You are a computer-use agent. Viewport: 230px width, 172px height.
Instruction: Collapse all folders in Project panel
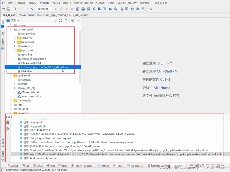(x=66, y=20)
